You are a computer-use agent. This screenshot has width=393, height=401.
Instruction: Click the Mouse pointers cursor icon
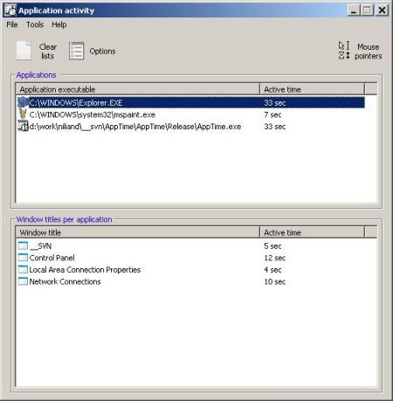344,51
